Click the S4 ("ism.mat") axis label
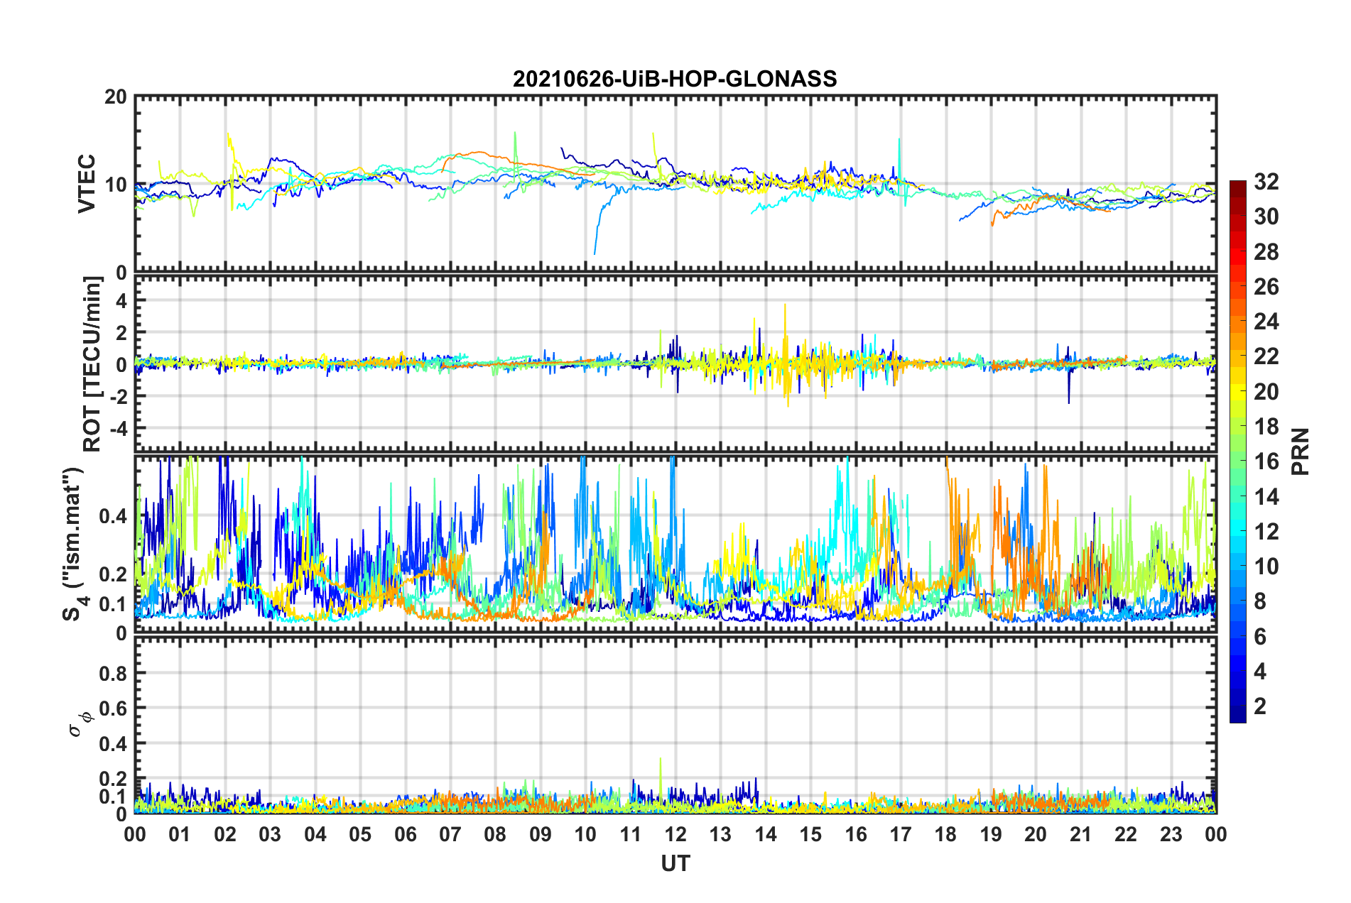The width and height of the screenshot is (1351, 903). (74, 544)
